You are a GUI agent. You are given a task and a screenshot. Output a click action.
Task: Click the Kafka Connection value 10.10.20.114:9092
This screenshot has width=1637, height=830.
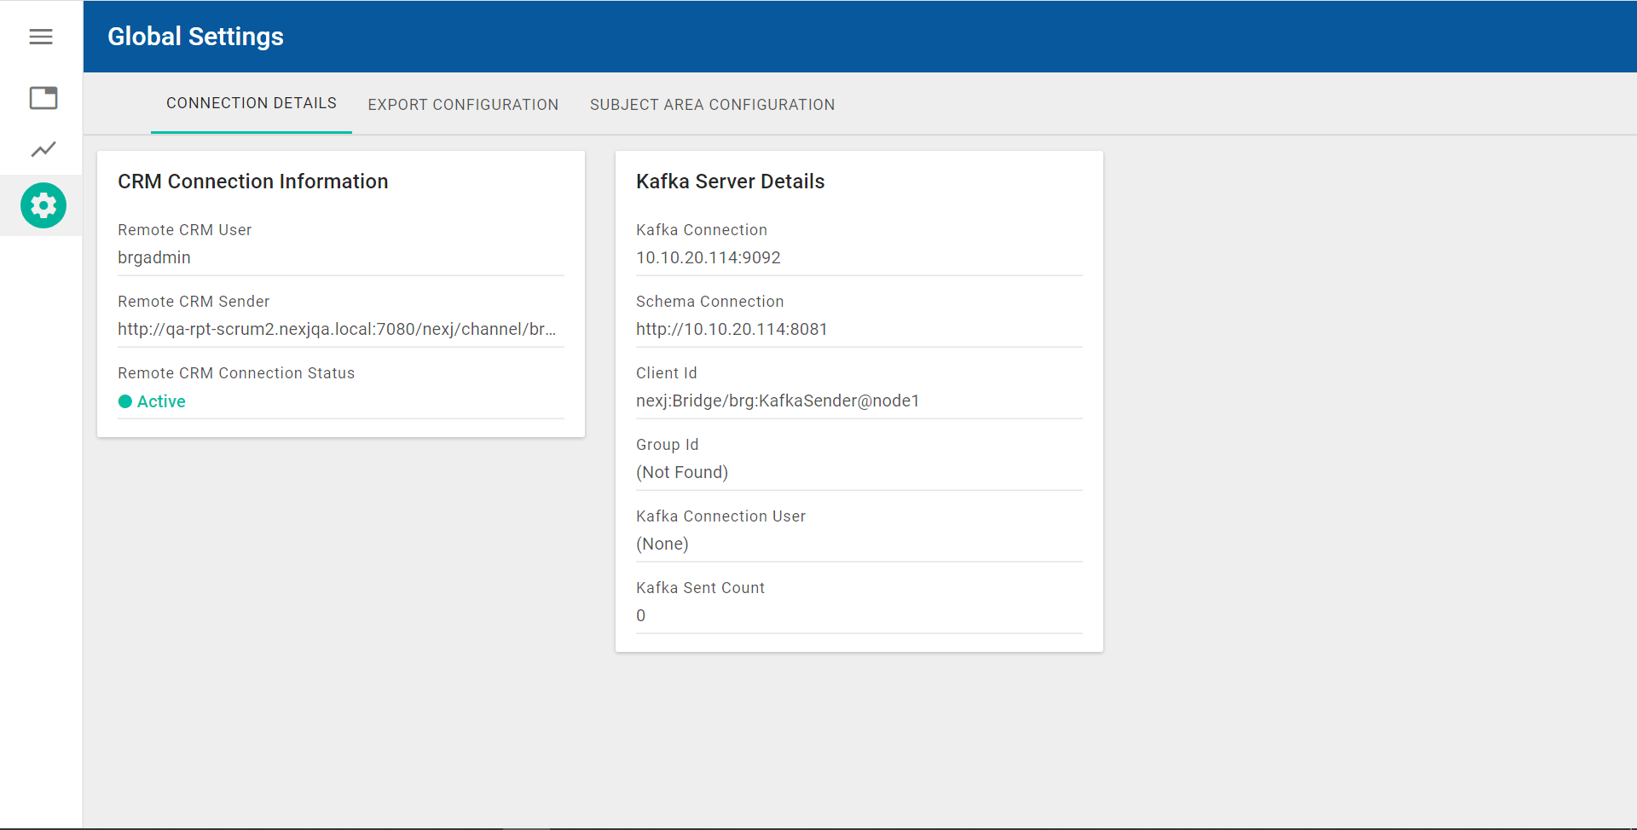coord(708,257)
